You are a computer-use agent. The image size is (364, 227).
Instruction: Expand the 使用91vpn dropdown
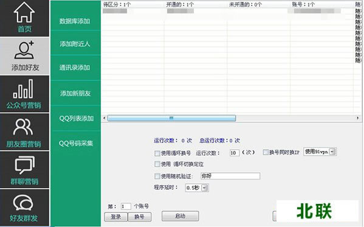332,152
